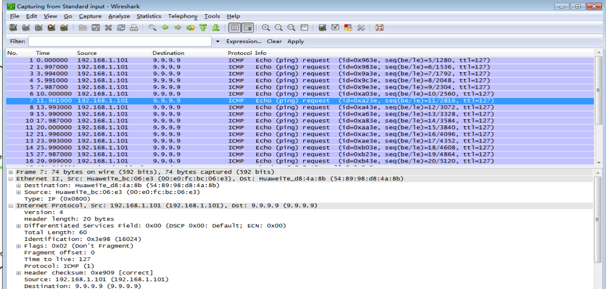Open coloring rules editor
Screen dimensions: 606x289
(348, 28)
